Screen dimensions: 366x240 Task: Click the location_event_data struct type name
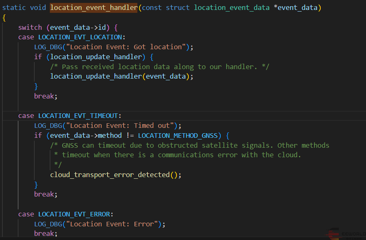tap(232, 7)
